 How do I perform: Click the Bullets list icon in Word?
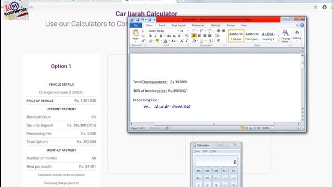tap(194, 31)
